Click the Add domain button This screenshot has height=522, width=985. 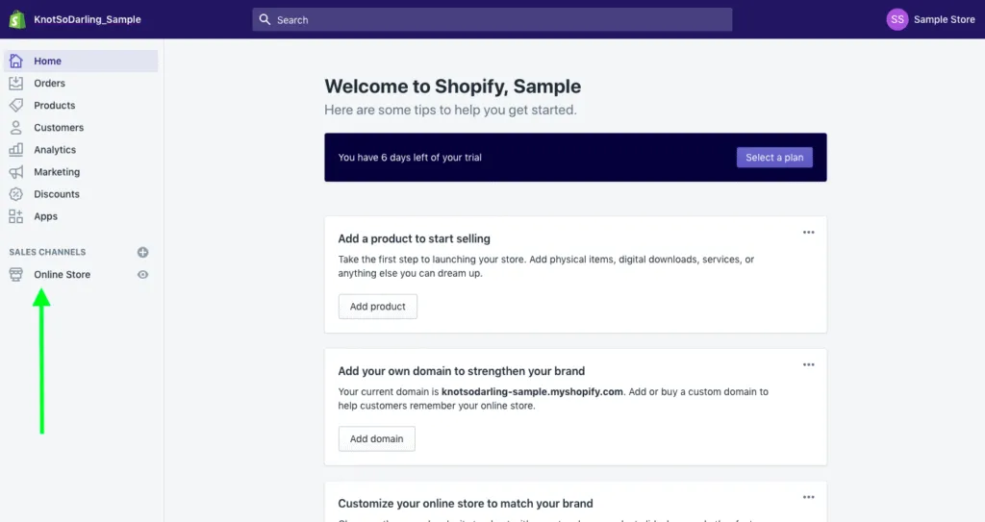pyautogui.click(x=376, y=439)
